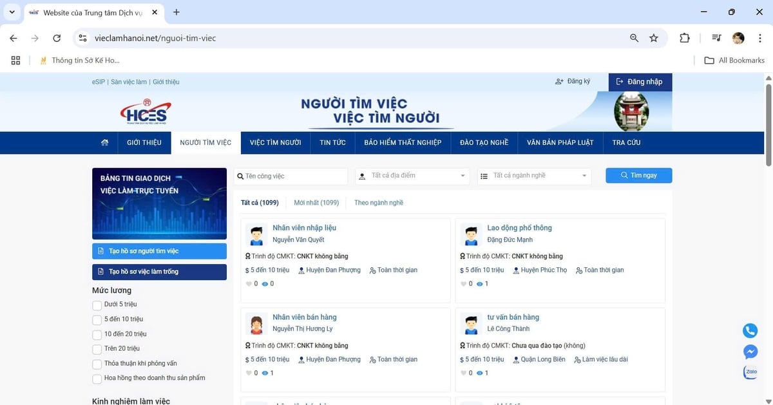
Task: Open BẢO HIỂM THẤT NGHIỆP menu
Action: coord(403,142)
